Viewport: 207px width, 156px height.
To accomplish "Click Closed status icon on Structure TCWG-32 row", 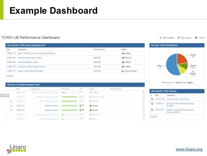I will point(91,110).
